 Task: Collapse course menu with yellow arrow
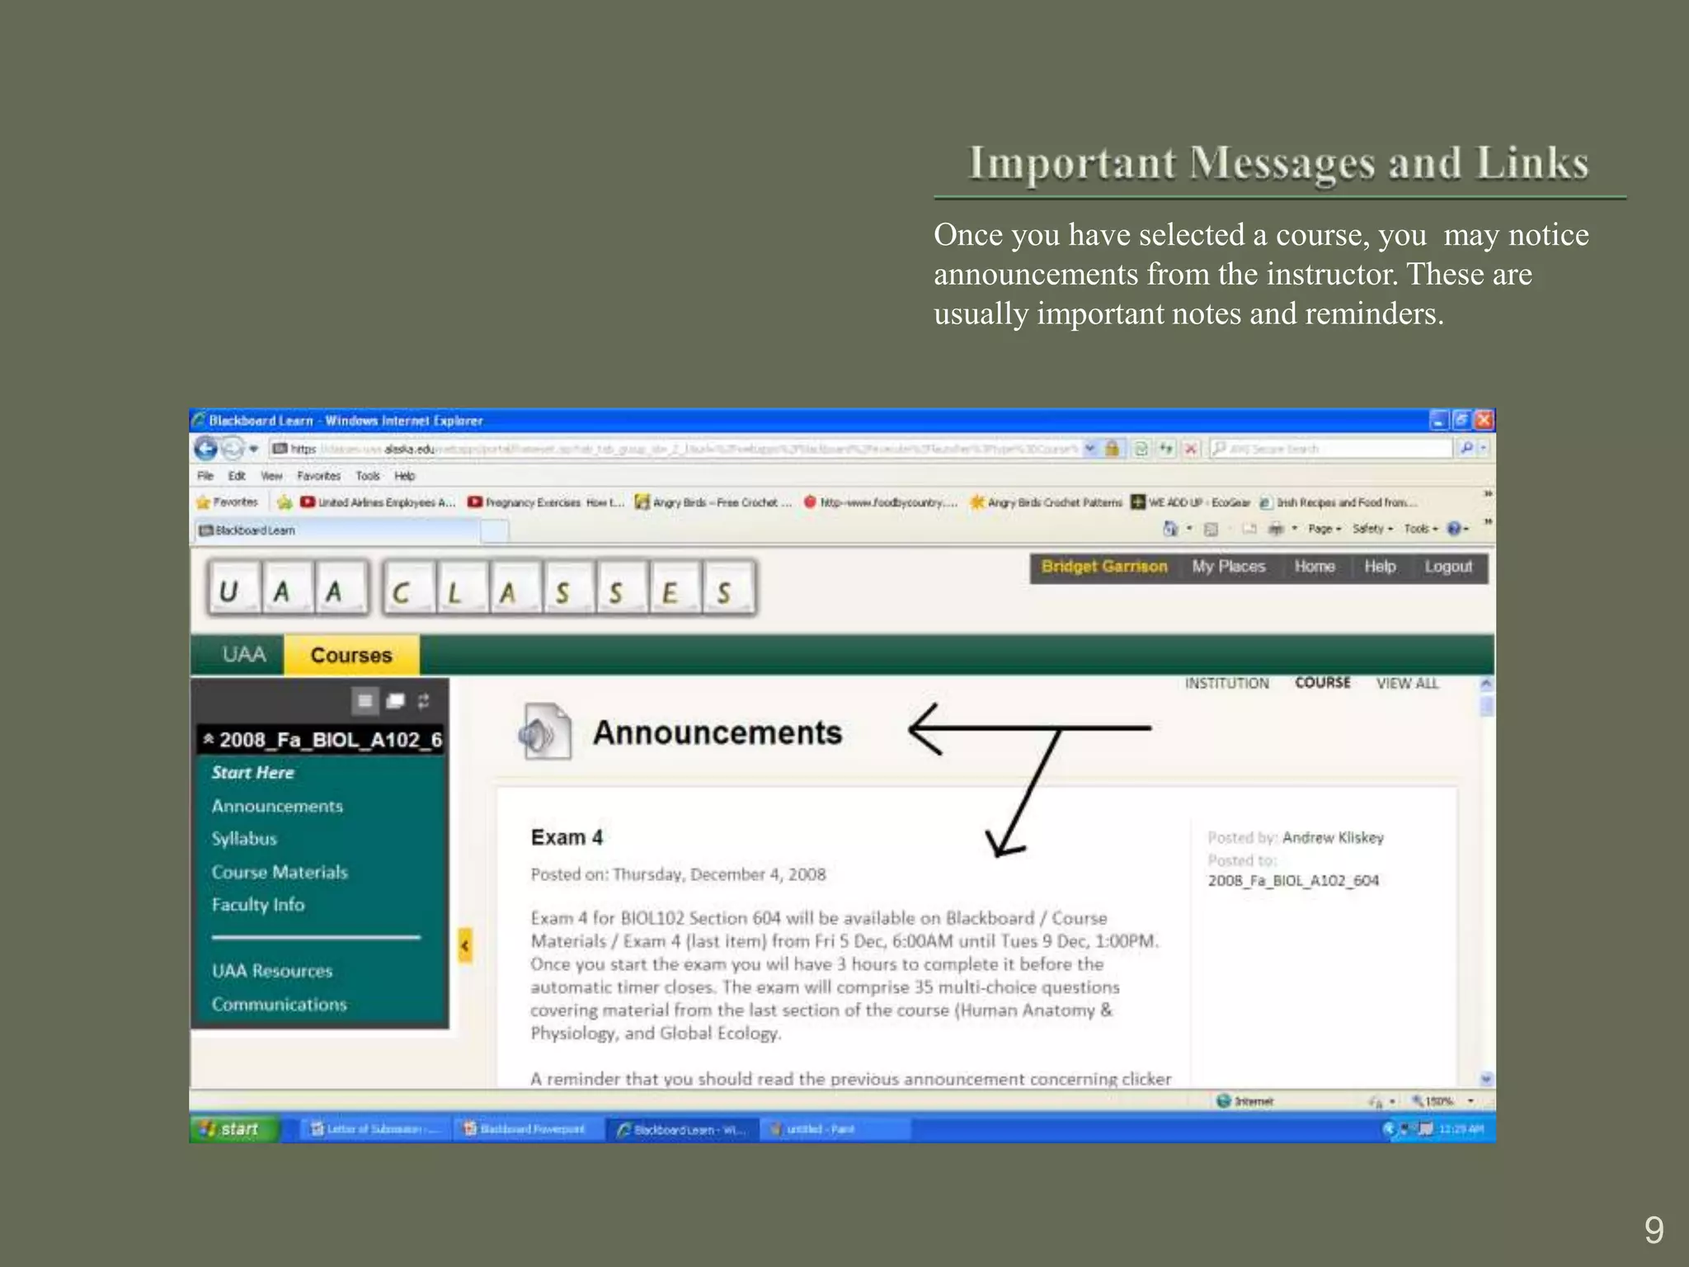pyautogui.click(x=465, y=945)
